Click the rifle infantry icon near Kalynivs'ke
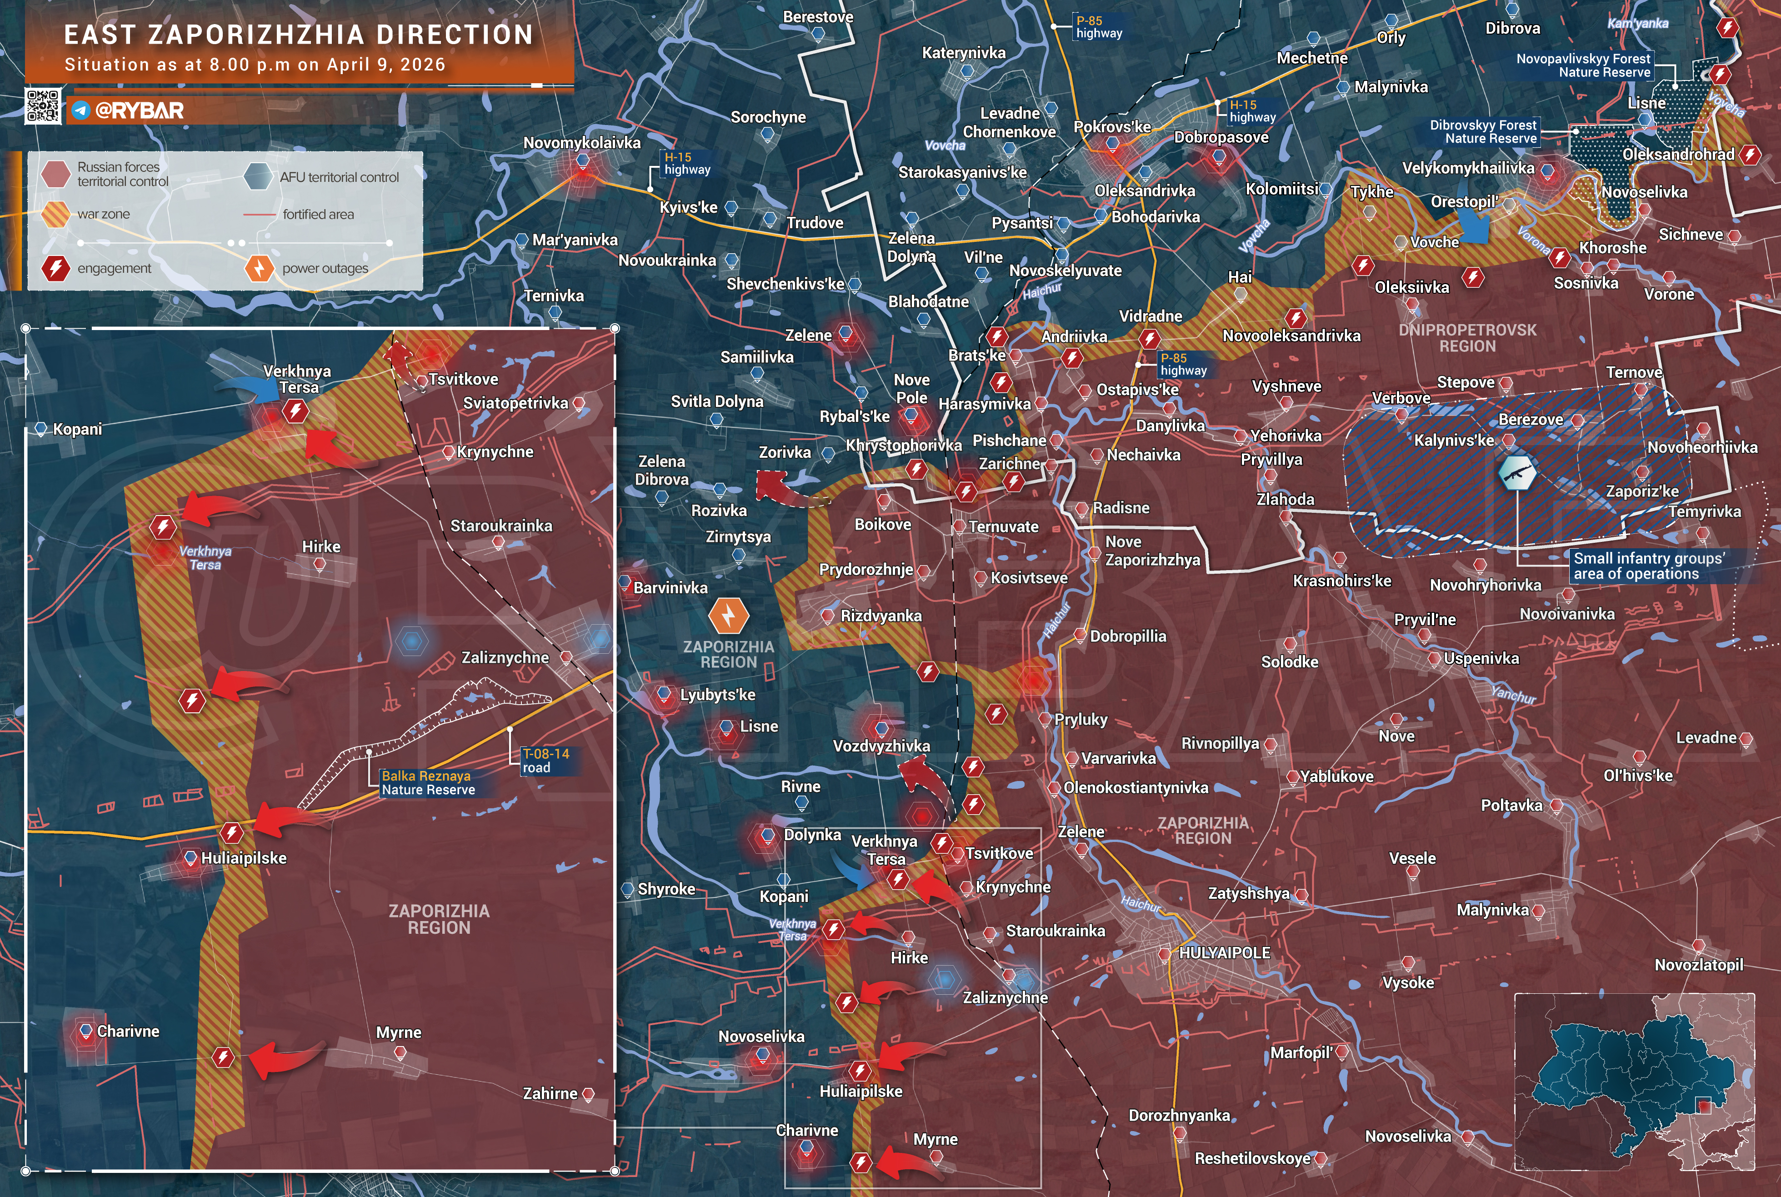 [x=1517, y=473]
